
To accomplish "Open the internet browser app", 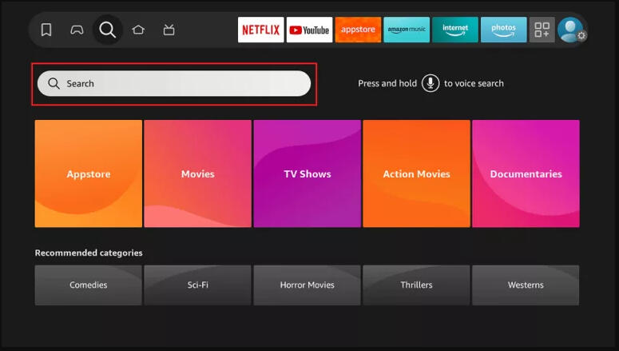I will tap(455, 30).
